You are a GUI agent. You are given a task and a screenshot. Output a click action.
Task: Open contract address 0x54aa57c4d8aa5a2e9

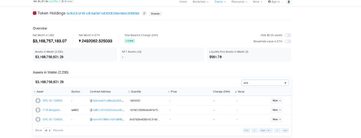[108, 101]
